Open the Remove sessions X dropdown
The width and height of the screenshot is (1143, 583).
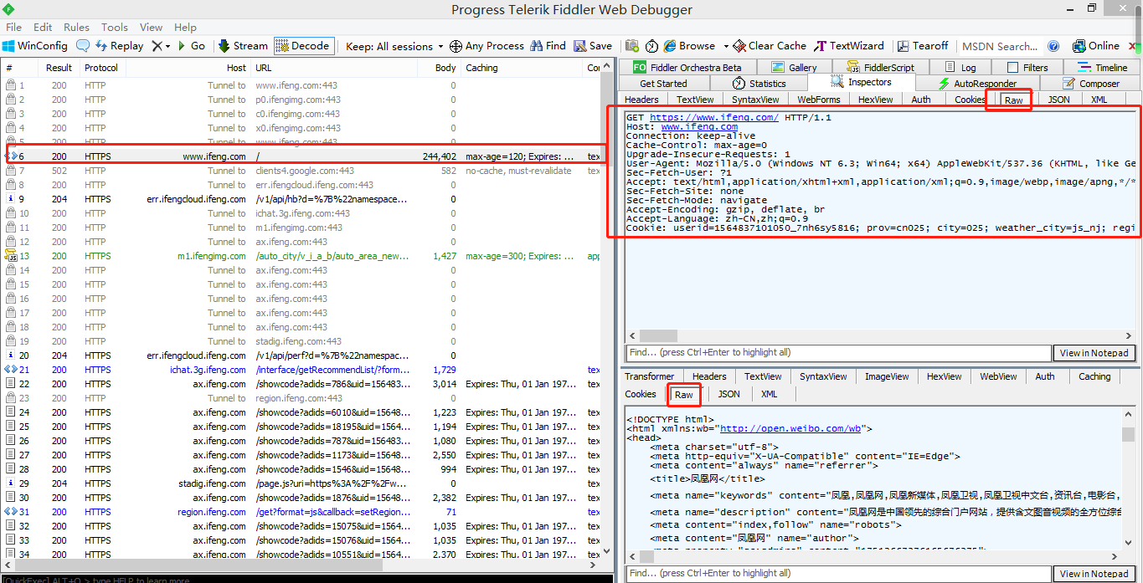point(161,46)
